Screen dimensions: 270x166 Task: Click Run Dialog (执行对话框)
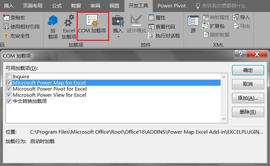pyautogui.click(x=164, y=36)
